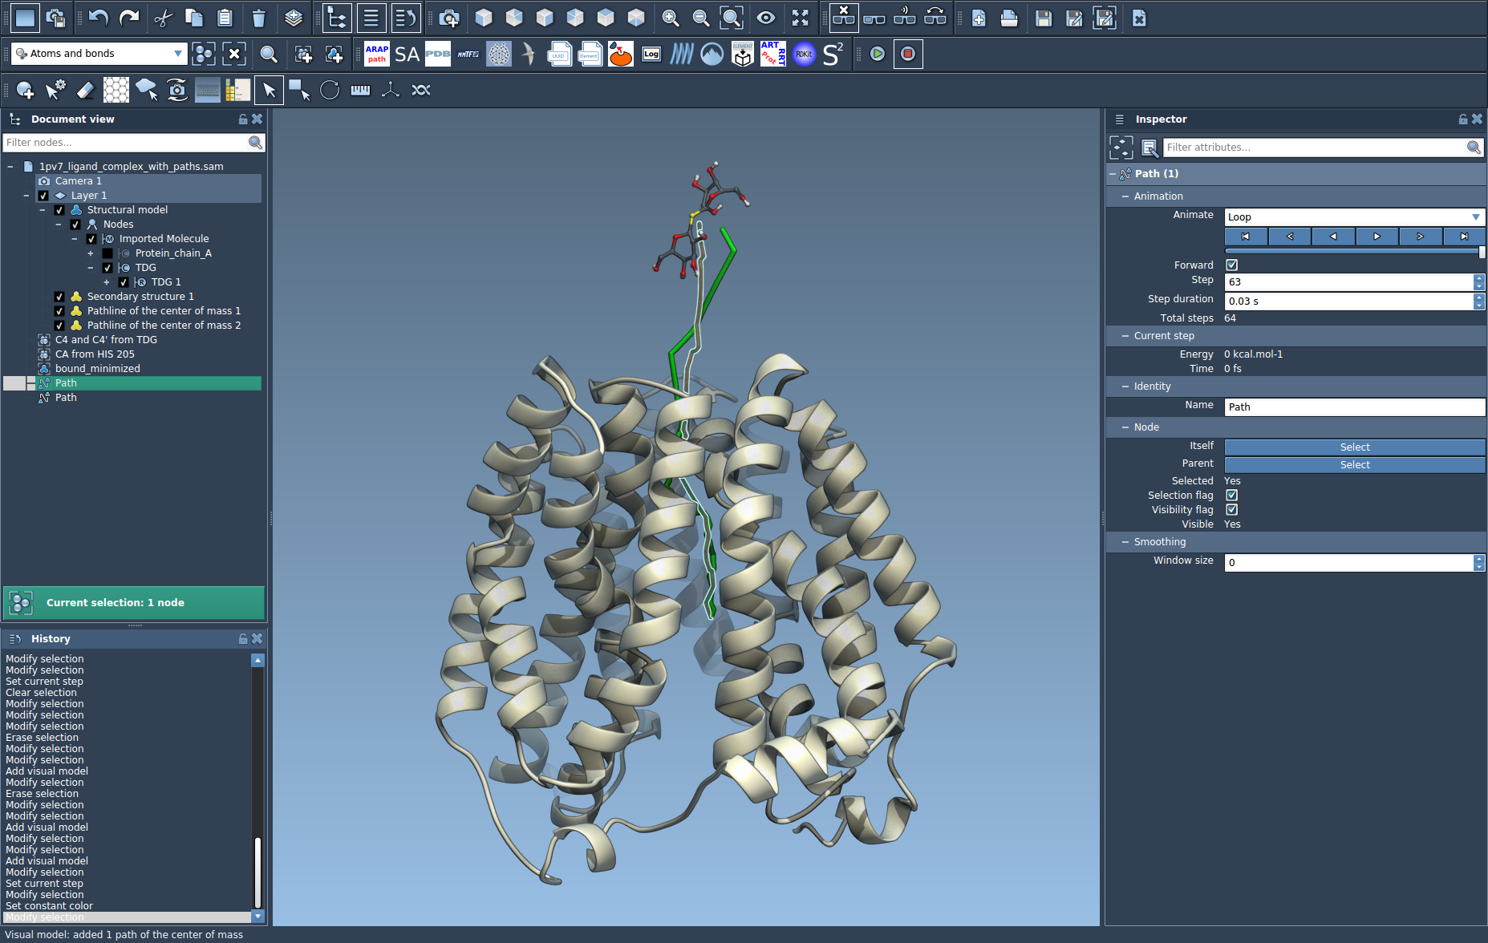Open the Atoms and bonds selection filter dropdown
The height and width of the screenshot is (943, 1488).
click(99, 54)
